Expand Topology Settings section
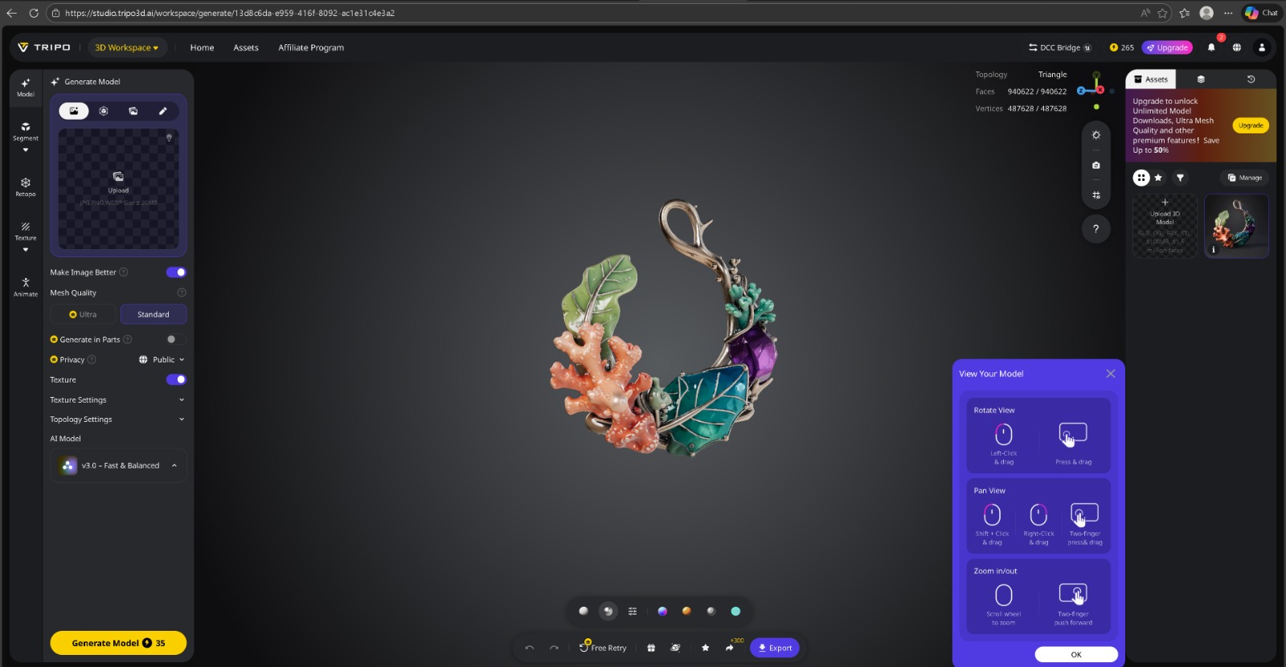Viewport: 1286px width, 667px height. (117, 419)
